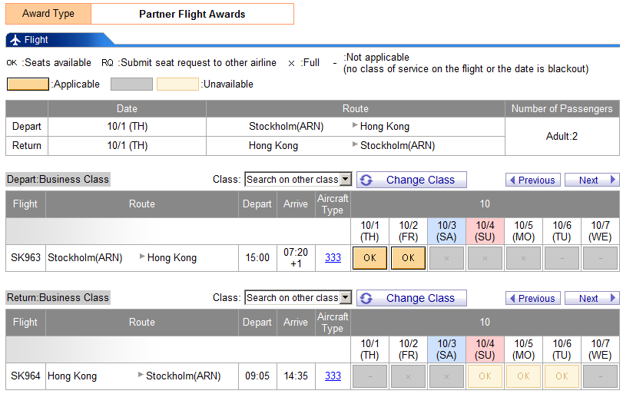The height and width of the screenshot is (394, 623).
Task: Open aircraft type 333 link for SK964
Action: tap(333, 376)
